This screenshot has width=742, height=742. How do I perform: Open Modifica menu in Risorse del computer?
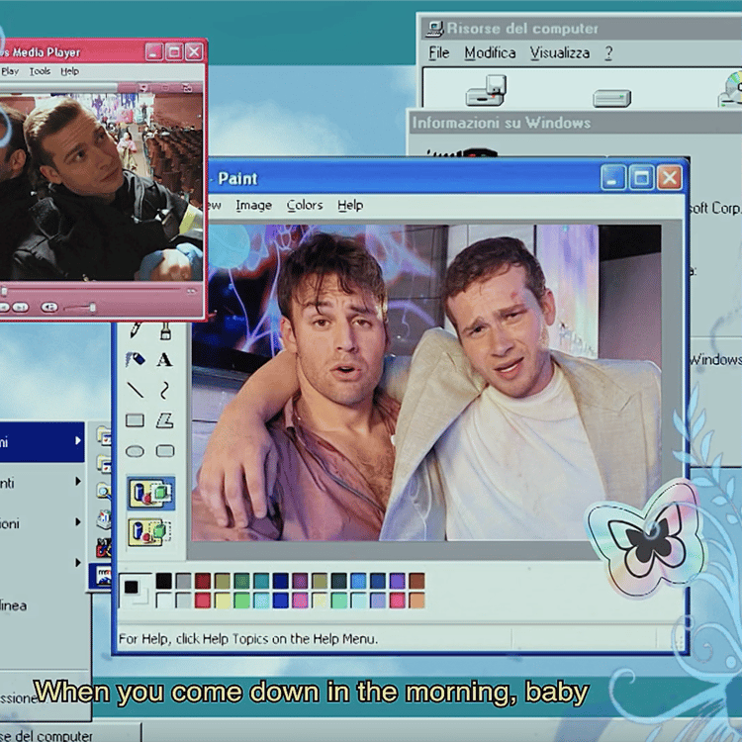coord(490,52)
